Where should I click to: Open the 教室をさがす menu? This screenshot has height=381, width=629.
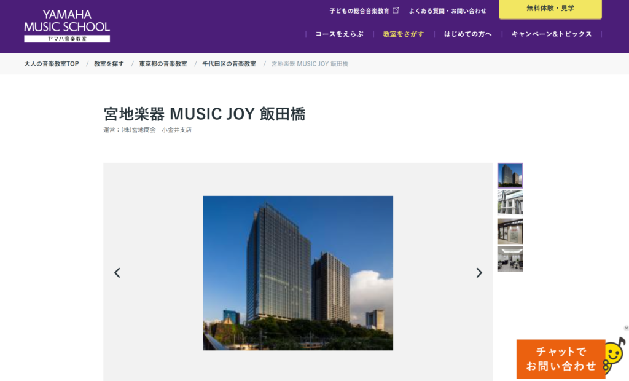(x=403, y=34)
